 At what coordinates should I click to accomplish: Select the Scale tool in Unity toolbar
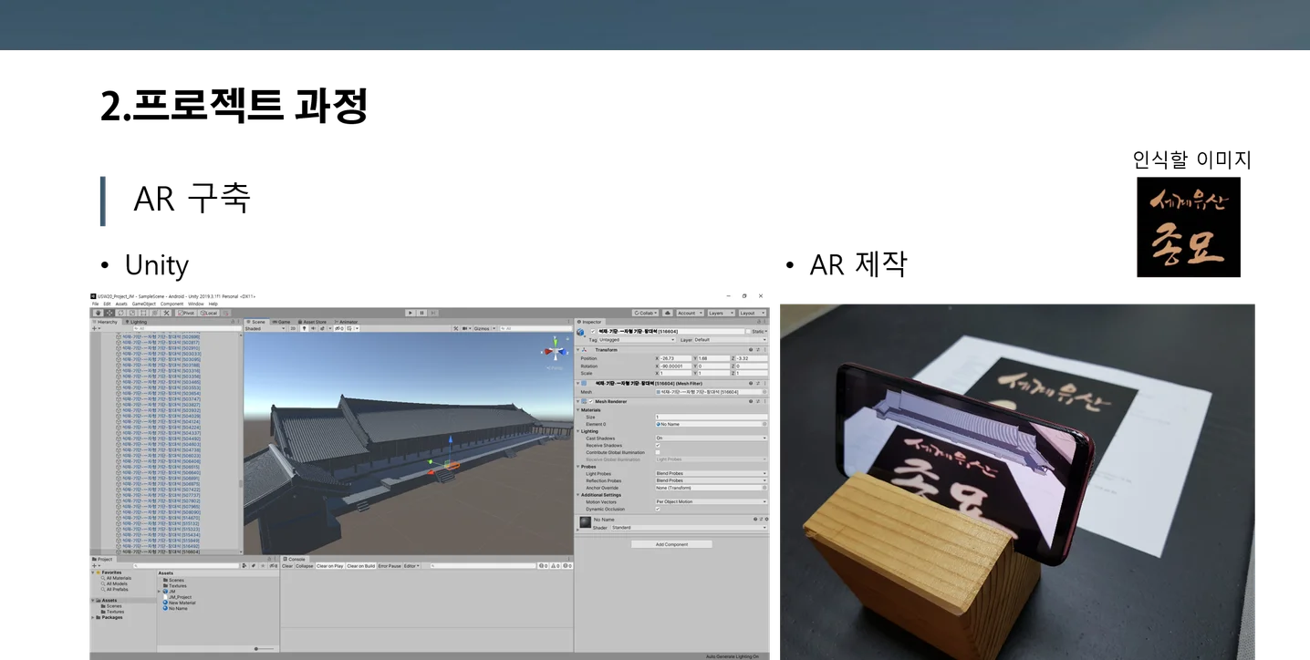[x=131, y=313]
